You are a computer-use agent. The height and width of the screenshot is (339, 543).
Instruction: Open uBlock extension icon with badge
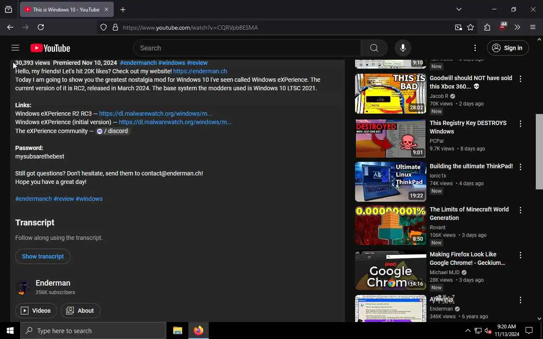click(x=503, y=27)
